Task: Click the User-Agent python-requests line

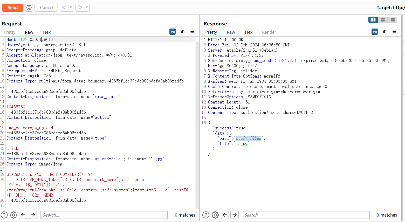Action: [46, 45]
